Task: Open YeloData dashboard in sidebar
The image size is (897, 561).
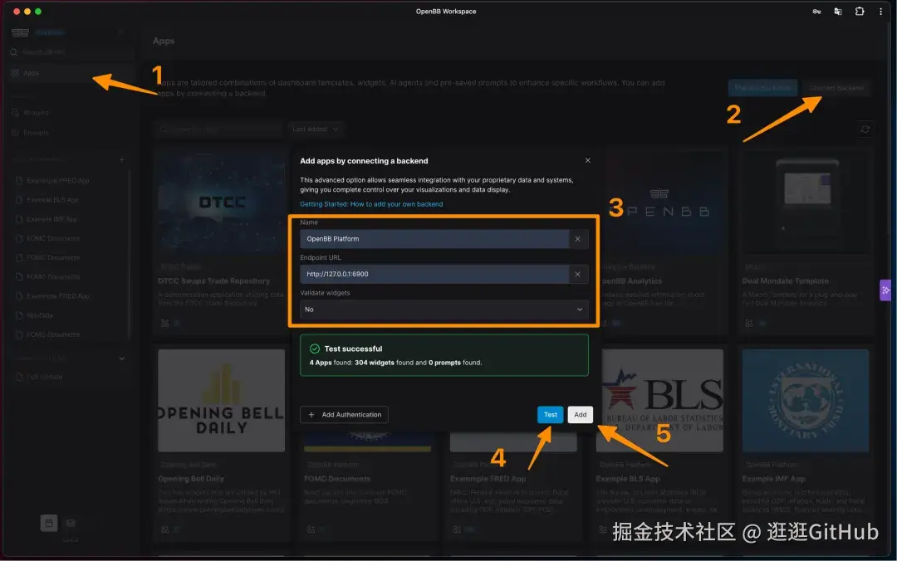Action: pos(40,315)
